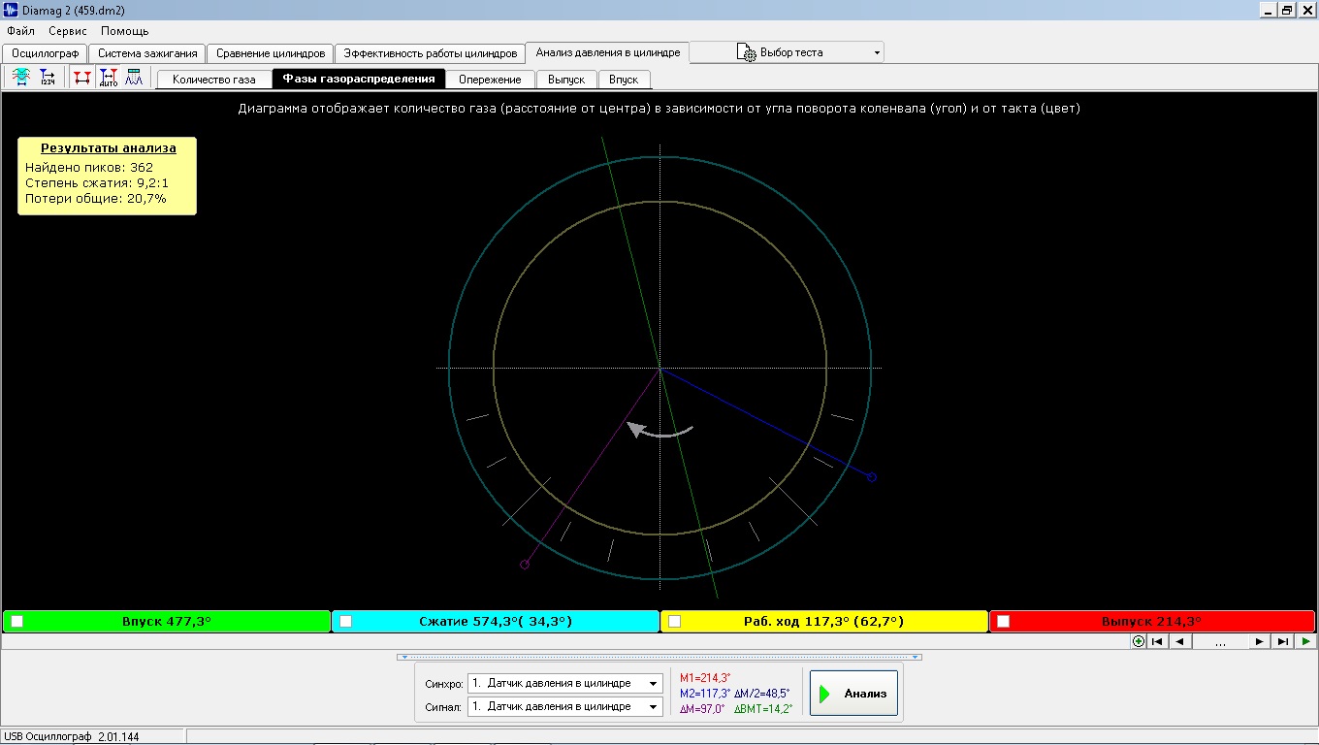This screenshot has width=1319, height=745.
Task: Click the Потери общие: 20,7% line
Action: coord(96,198)
